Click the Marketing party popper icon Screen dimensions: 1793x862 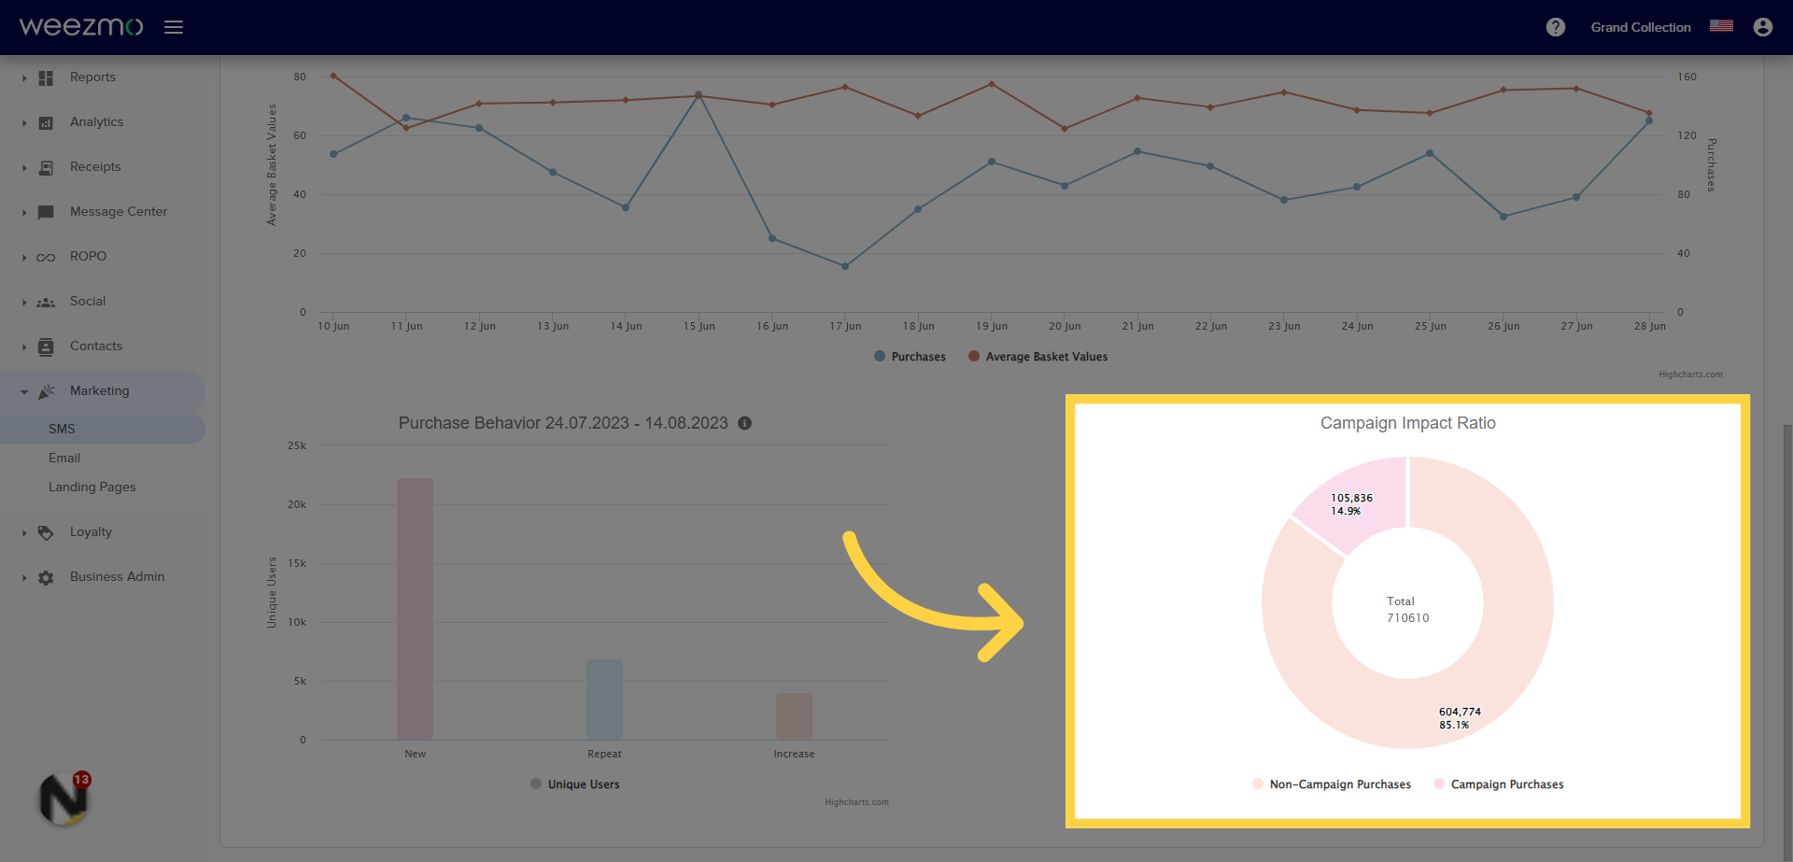coord(47,391)
